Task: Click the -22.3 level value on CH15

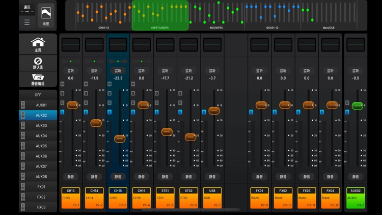Action: (118, 78)
